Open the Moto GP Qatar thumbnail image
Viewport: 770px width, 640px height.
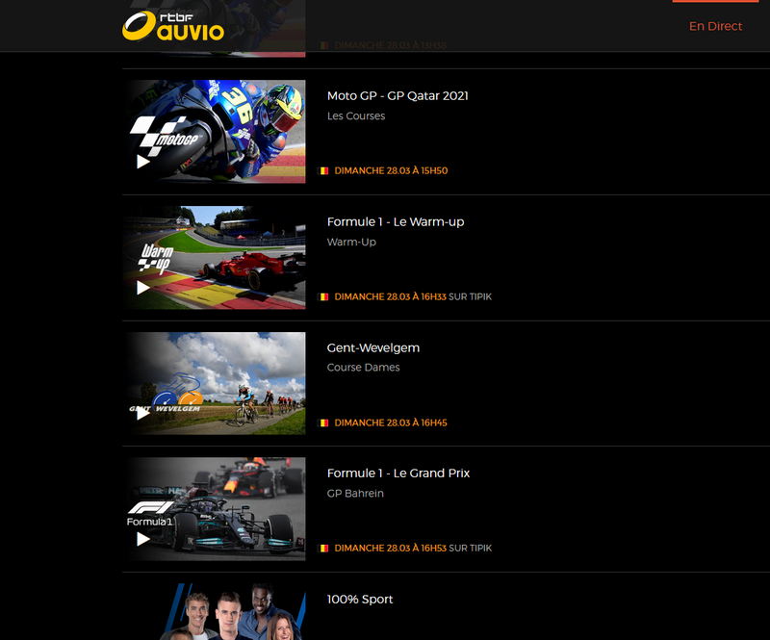click(x=214, y=132)
